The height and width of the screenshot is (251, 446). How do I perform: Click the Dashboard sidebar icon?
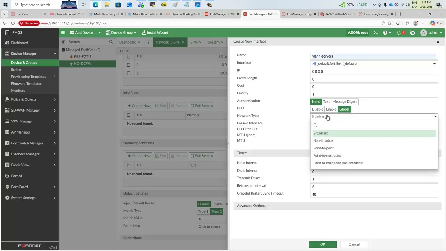point(7,43)
